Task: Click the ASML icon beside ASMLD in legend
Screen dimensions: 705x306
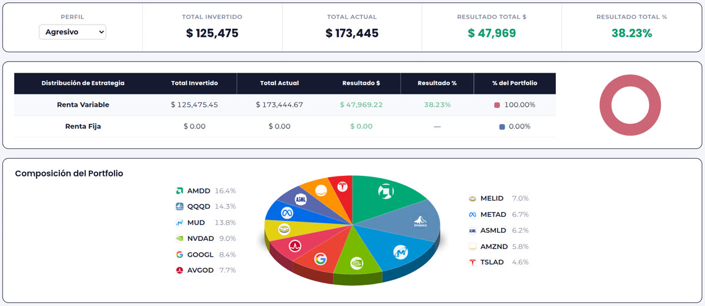Action: 472,230
